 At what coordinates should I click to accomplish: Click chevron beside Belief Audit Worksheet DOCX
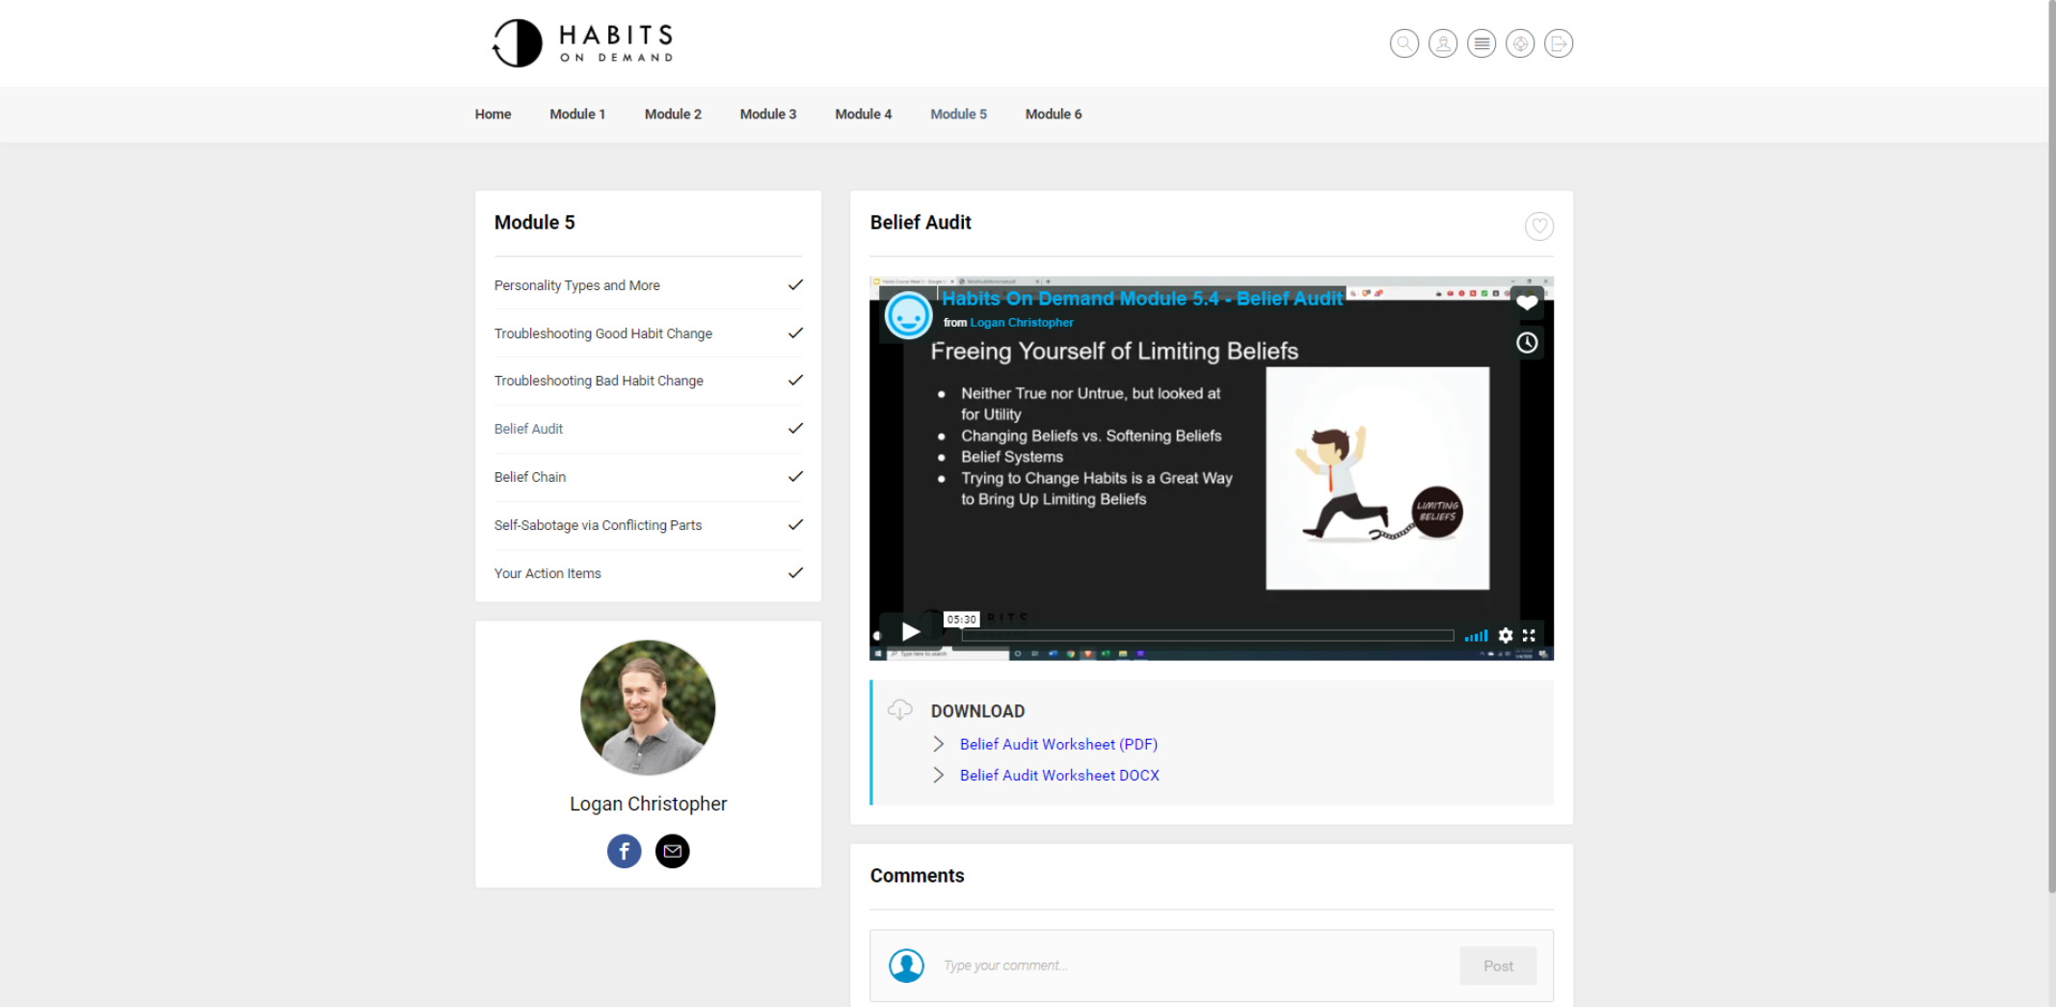pyautogui.click(x=938, y=775)
